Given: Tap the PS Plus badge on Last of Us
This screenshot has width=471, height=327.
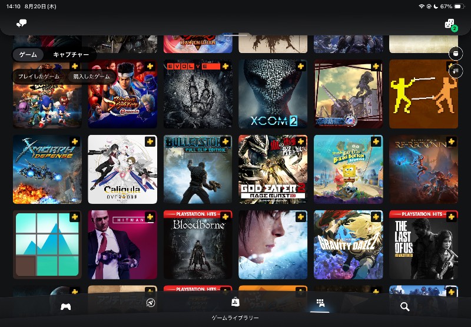Looking at the screenshot, I should pos(451,217).
